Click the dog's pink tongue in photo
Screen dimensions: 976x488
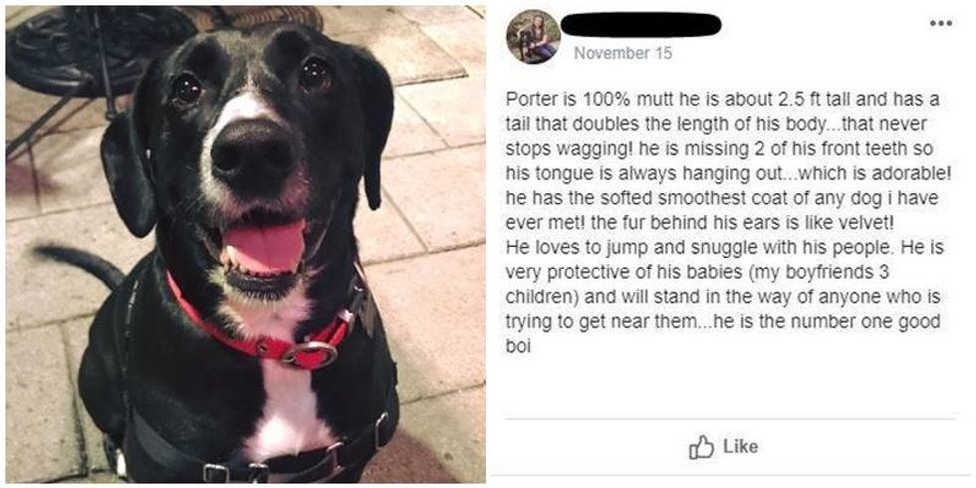(264, 247)
